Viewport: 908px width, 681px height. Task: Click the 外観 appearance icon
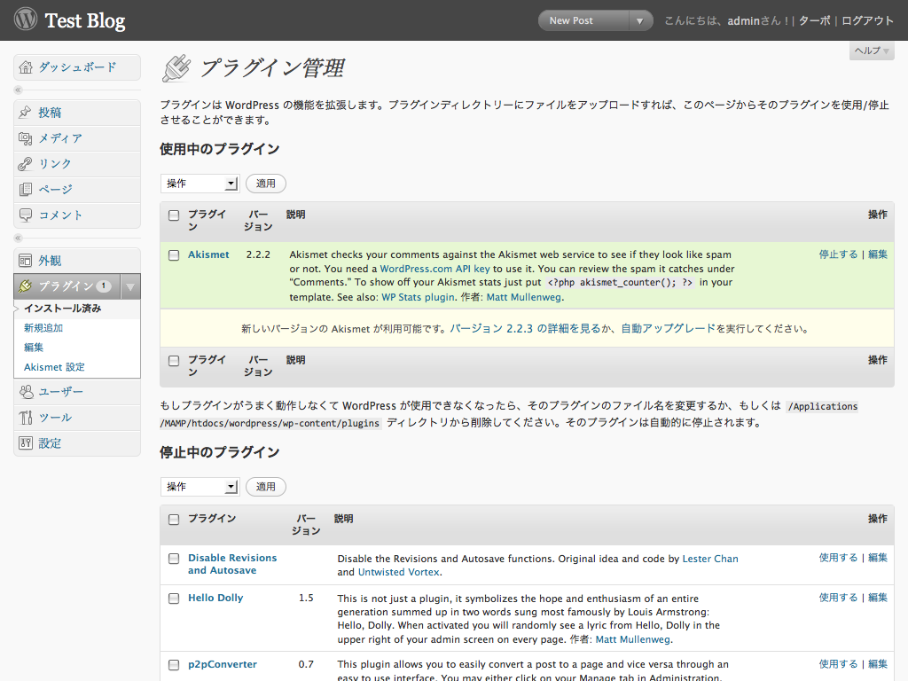pyautogui.click(x=25, y=261)
